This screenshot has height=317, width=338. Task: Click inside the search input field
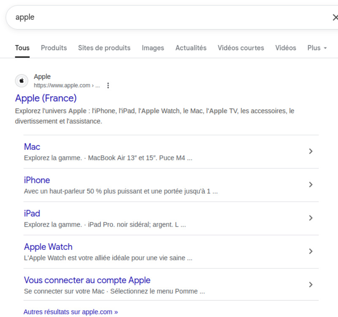pyautogui.click(x=127, y=17)
